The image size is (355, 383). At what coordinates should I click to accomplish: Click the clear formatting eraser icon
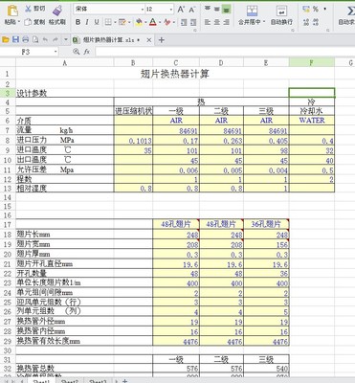[167, 22]
